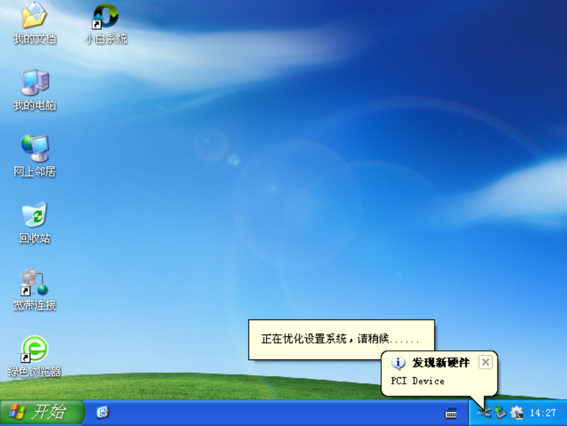Click the blue info icon in the balloon

pyautogui.click(x=397, y=361)
